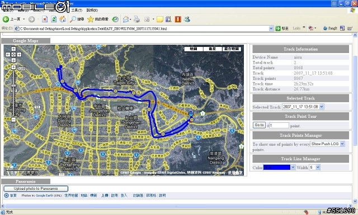The width and height of the screenshot is (358, 215).
Task: Open the 登入 login link
Action: click(124, 195)
